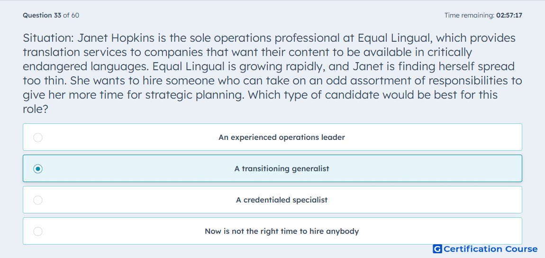
Task: Select radio for not the right time to hire
Action: tap(38, 231)
